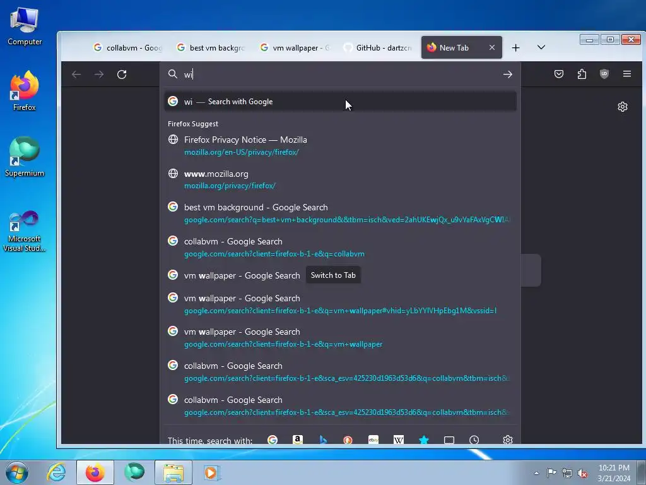This screenshot has height=485, width=646.
Task: Show hidden tray icons arrow
Action: pos(536,473)
